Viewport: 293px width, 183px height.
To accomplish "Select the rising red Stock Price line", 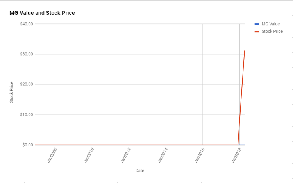I will (241, 97).
